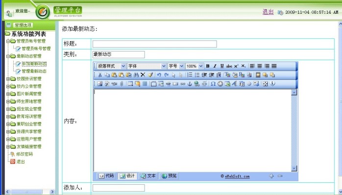Insert special character with Omega icon
Viewport: 342px width, 195px height.
coord(213,84)
